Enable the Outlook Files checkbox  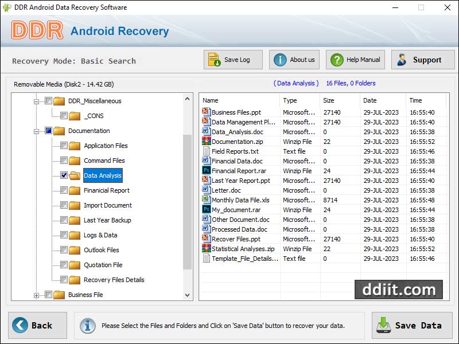pos(65,250)
